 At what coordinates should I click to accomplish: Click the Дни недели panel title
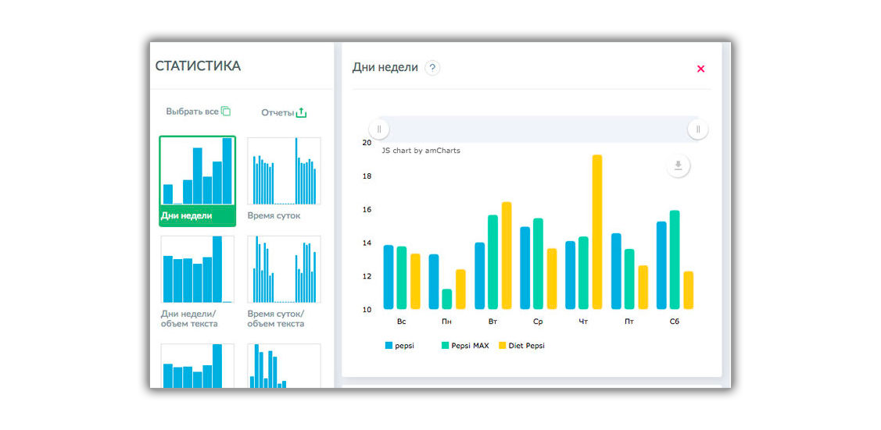coord(385,68)
